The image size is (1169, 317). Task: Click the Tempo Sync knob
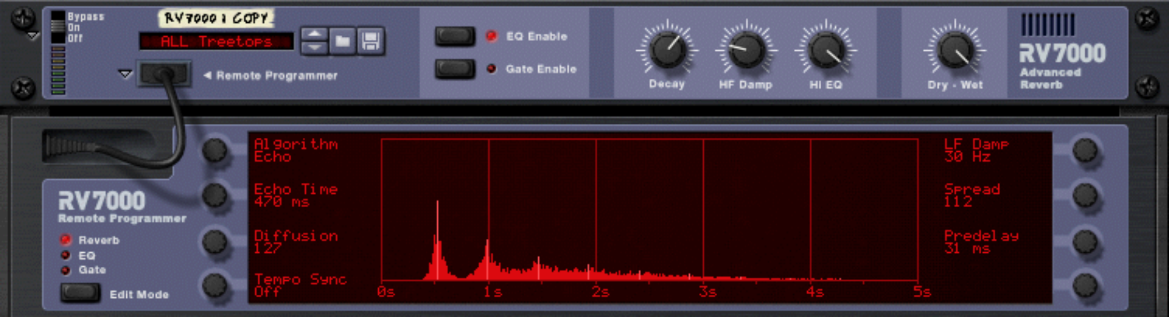(215, 285)
